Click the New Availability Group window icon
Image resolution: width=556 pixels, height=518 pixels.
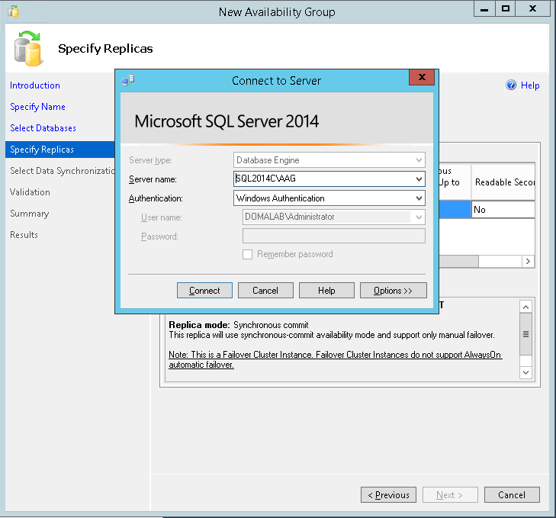pyautogui.click(x=13, y=11)
